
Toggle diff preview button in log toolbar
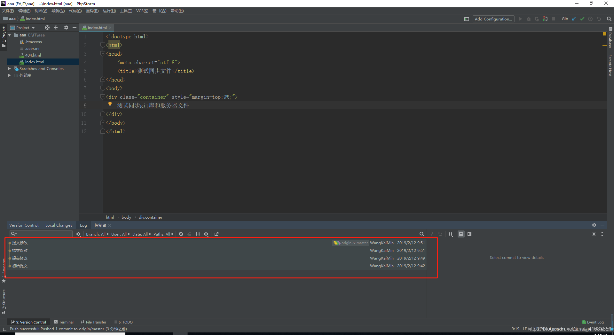(469, 234)
